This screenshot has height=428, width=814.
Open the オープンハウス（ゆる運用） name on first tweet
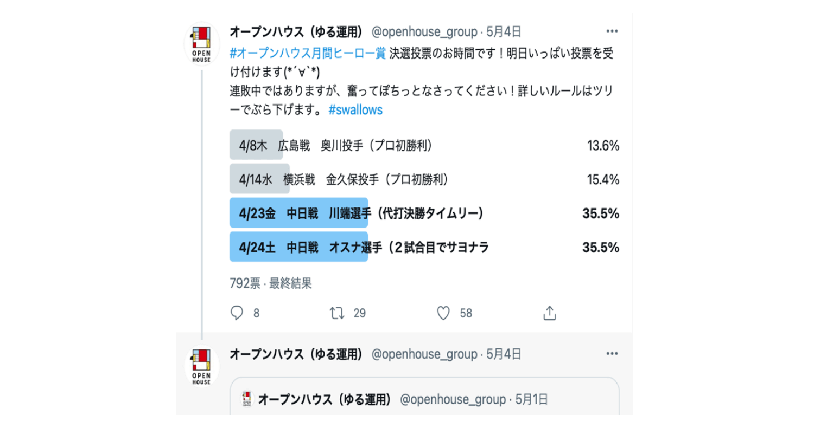pos(296,32)
